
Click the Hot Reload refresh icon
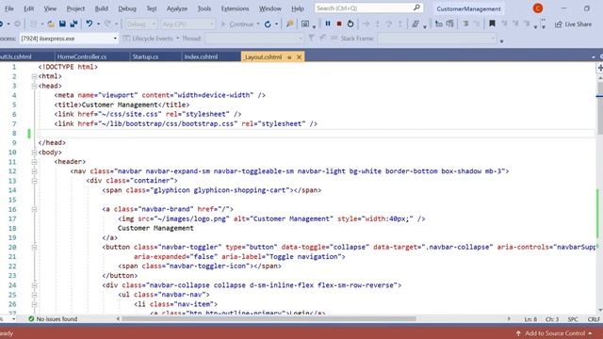click(x=268, y=24)
